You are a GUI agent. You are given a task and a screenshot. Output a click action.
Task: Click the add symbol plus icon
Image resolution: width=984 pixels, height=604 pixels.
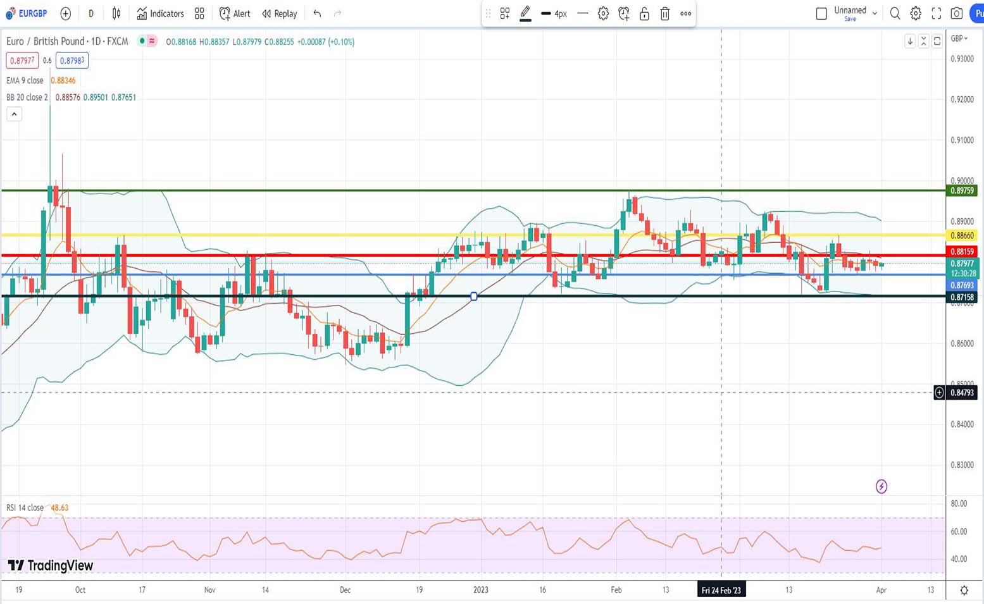pyautogui.click(x=65, y=13)
